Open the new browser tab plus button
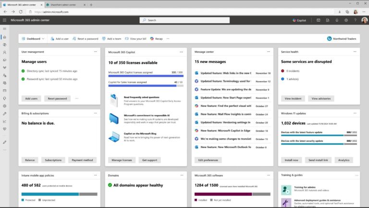Viewport: 369px width, 208px height. [91, 5]
